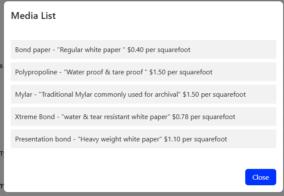The height and width of the screenshot is (196, 284).
Task: Click the Polypropoline $1.50 per squarefoot price
Action: tap(181, 72)
